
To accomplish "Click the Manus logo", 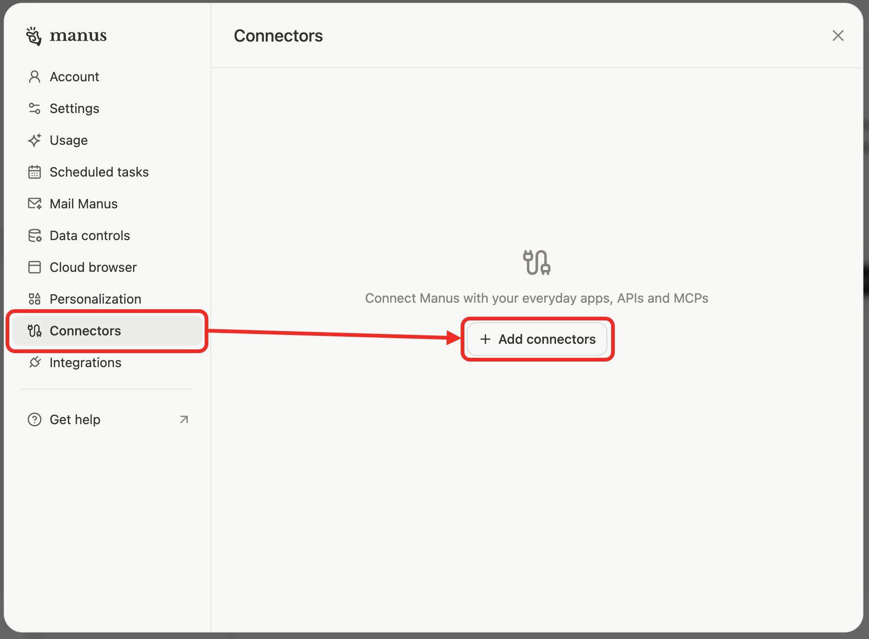I will click(66, 35).
